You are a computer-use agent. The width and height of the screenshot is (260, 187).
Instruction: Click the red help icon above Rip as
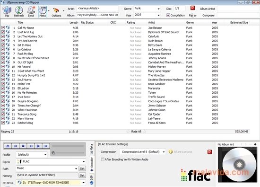click(x=192, y=8)
